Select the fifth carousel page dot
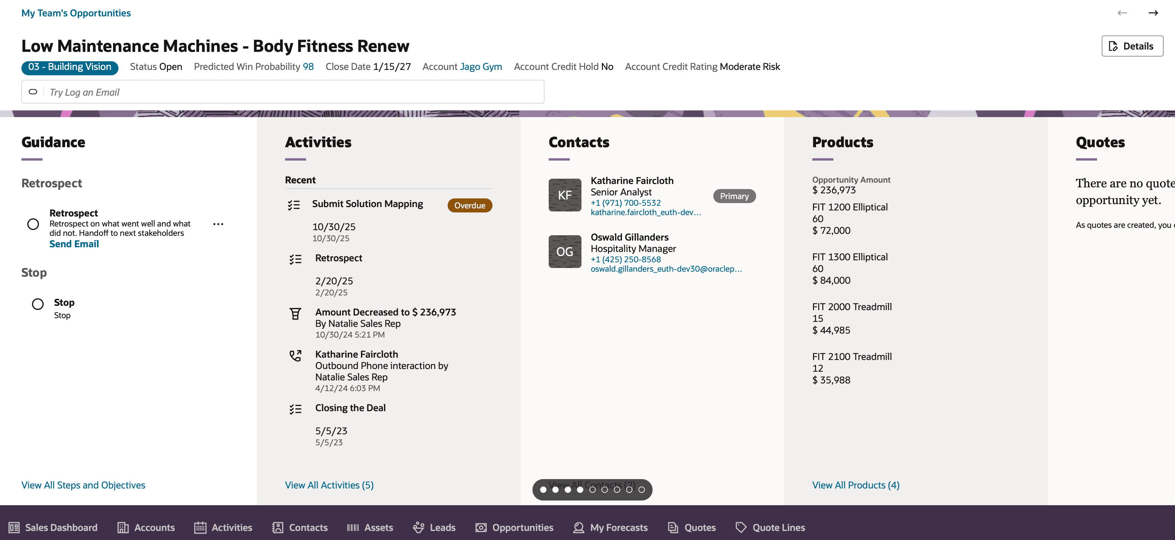 (592, 489)
